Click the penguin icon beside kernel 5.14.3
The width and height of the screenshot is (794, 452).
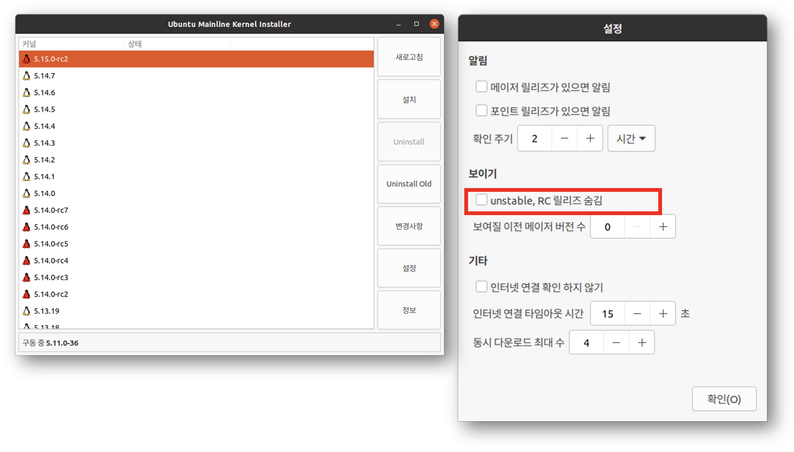coord(26,143)
